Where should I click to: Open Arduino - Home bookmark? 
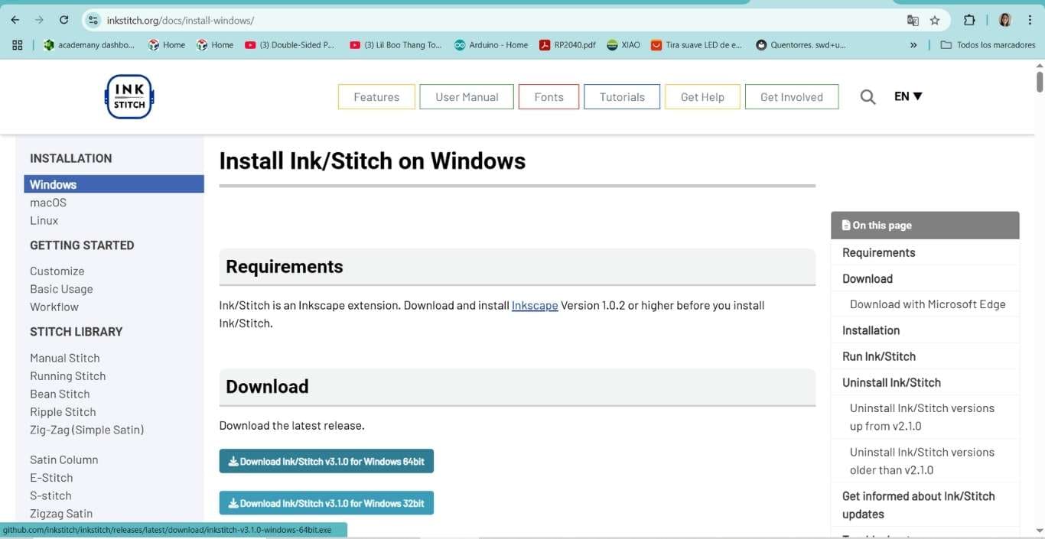click(x=491, y=45)
